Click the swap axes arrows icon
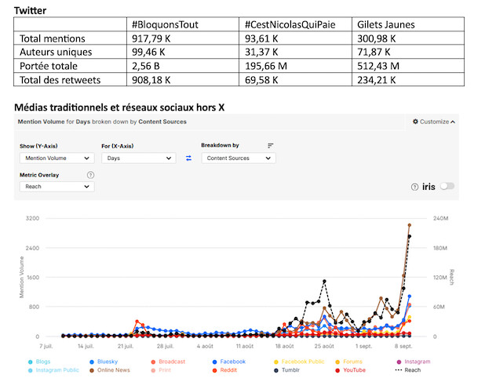 pyautogui.click(x=188, y=158)
